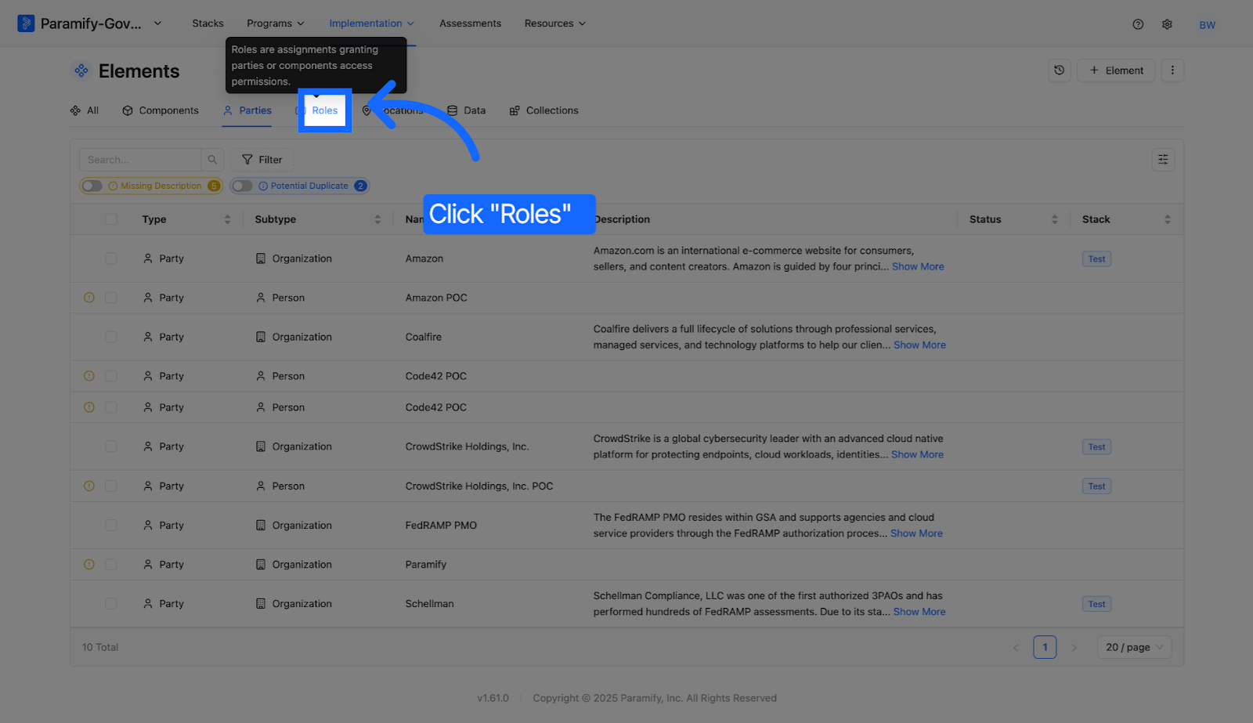Image resolution: width=1253 pixels, height=723 pixels.
Task: Click the Paramify name cell
Action: (x=426, y=564)
